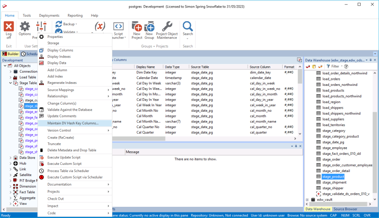Select load_suppliers table in browser

(333, 119)
